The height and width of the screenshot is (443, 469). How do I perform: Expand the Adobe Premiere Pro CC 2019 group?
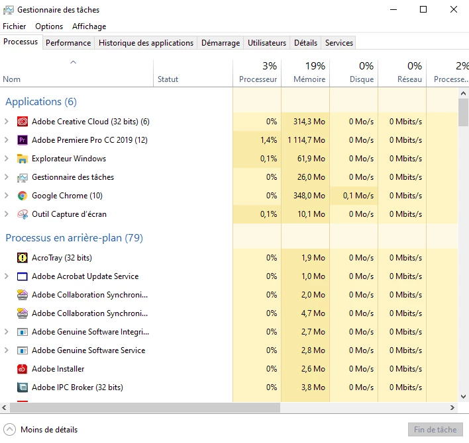[6, 140]
